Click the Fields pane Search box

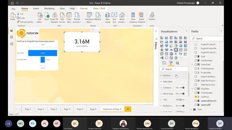click(x=207, y=39)
